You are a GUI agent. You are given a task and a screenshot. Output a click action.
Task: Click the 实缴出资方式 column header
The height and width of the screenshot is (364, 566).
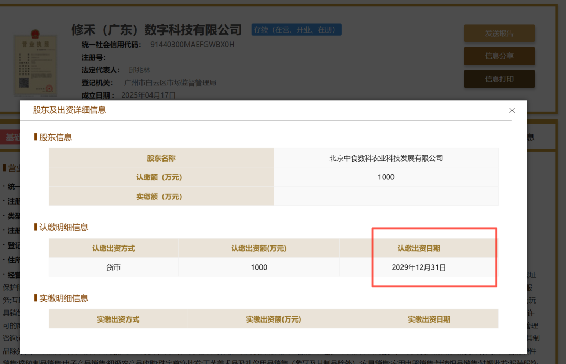click(x=118, y=318)
